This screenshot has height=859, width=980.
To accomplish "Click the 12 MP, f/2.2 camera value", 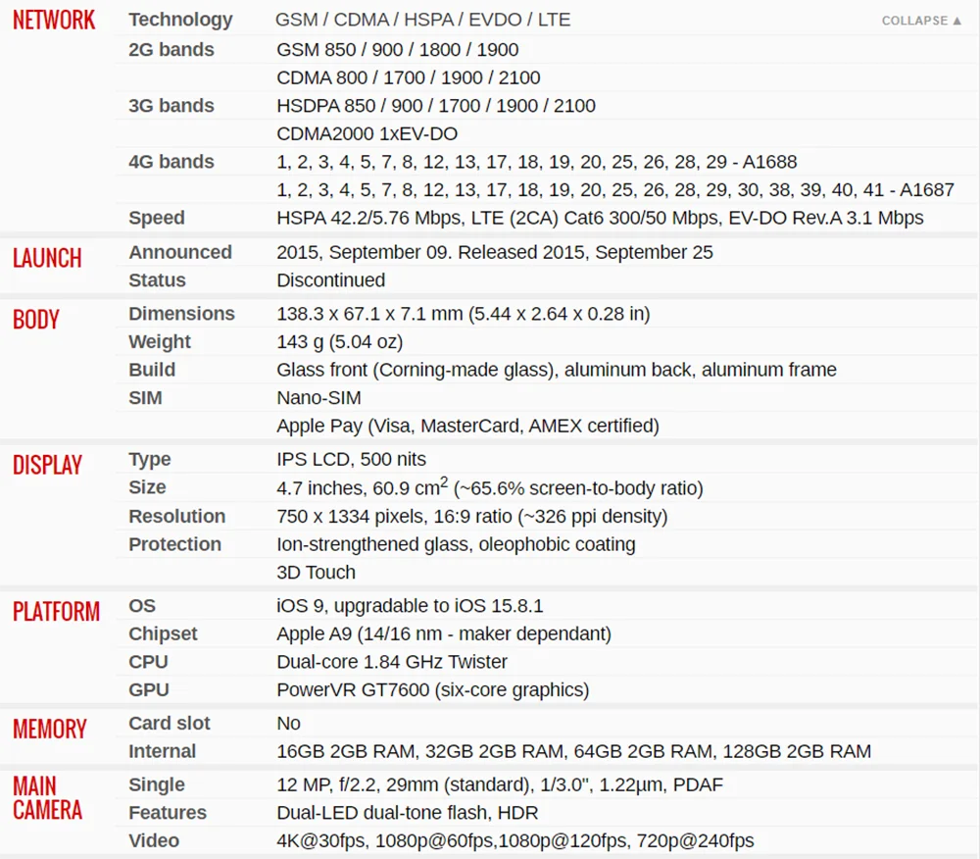I will 500,785.
